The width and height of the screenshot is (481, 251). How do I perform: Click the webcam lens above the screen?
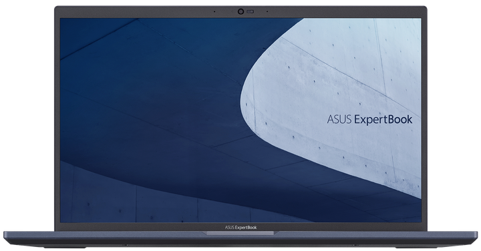[240, 11]
